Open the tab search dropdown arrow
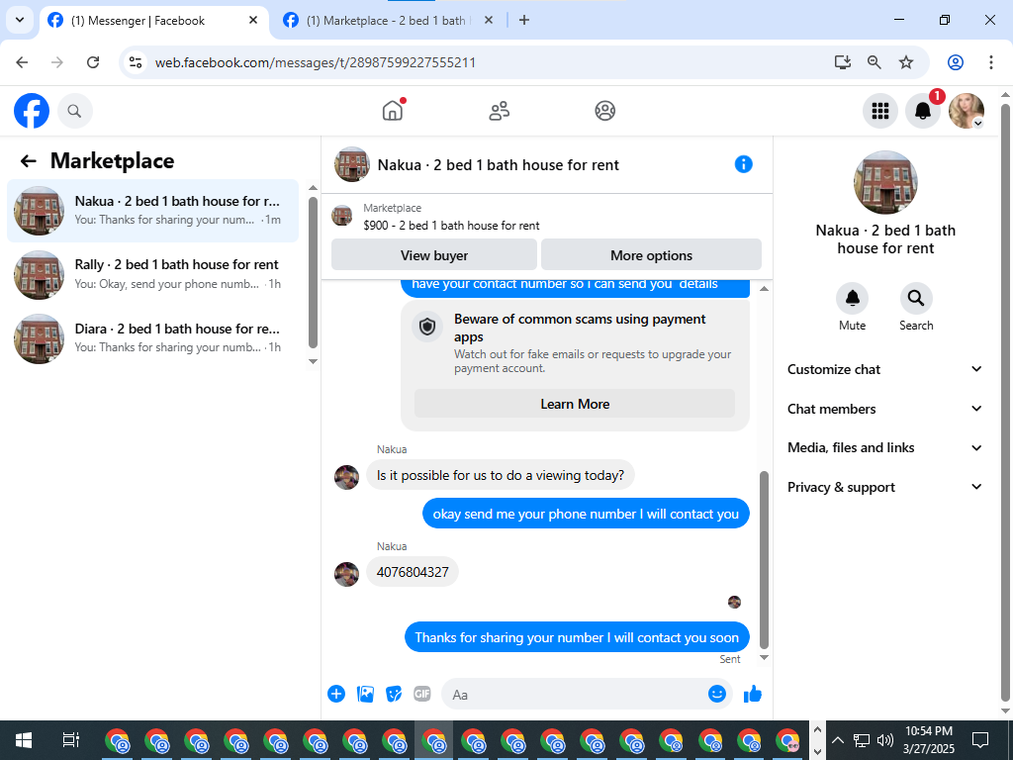 (x=20, y=20)
